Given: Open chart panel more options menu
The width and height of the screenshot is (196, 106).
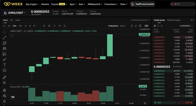Looking at the screenshot, I should point(150,20).
